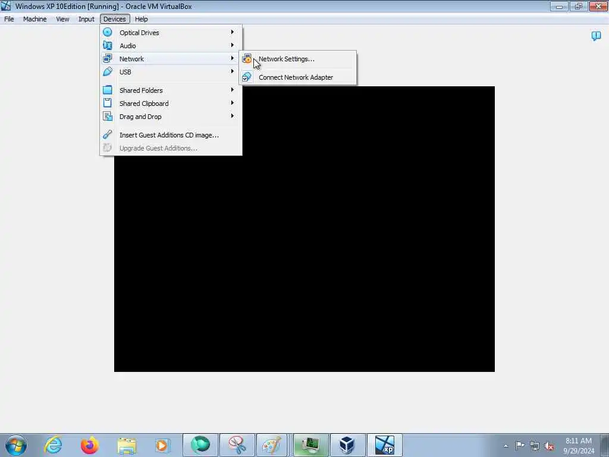The image size is (609, 457).
Task: Click the Drag and Drop icon
Action: tap(108, 116)
